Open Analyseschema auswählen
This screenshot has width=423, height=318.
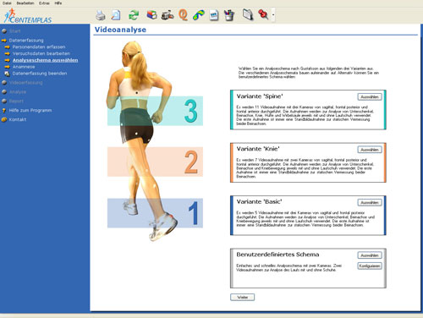[45, 60]
